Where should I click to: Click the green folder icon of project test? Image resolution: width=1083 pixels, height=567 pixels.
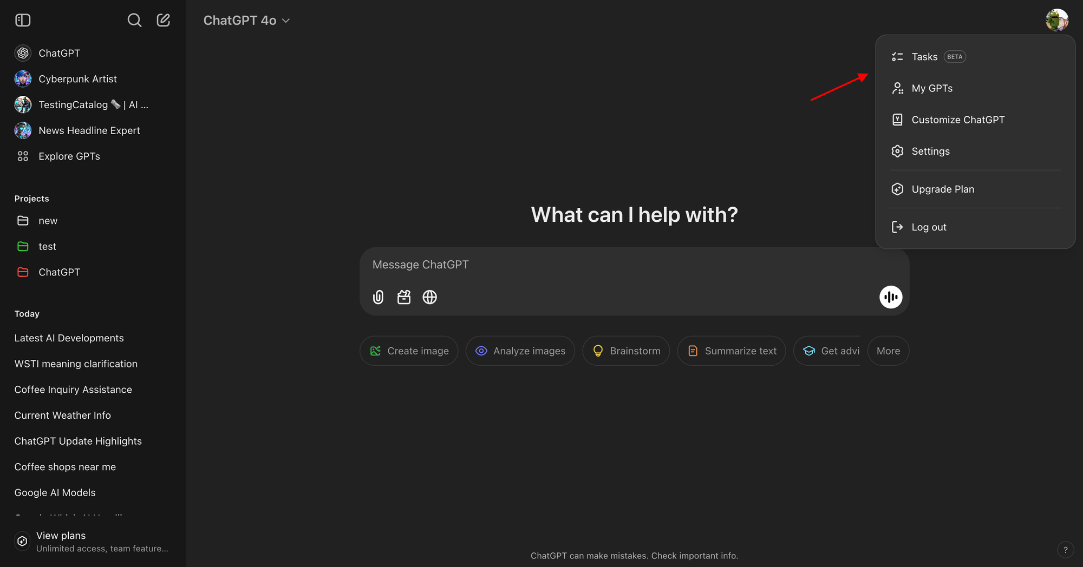click(x=23, y=246)
